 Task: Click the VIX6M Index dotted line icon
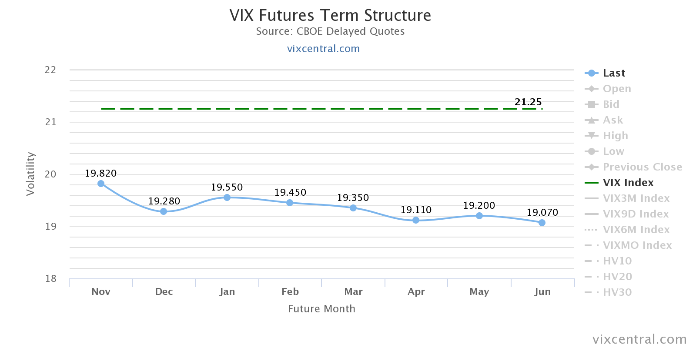click(591, 230)
